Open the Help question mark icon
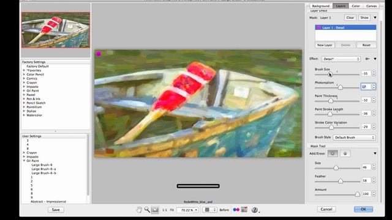This screenshot has width=392, height=220. tap(255, 210)
